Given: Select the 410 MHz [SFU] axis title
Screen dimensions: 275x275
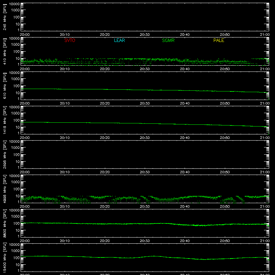Looking at the screenshot, I should click(4, 52).
